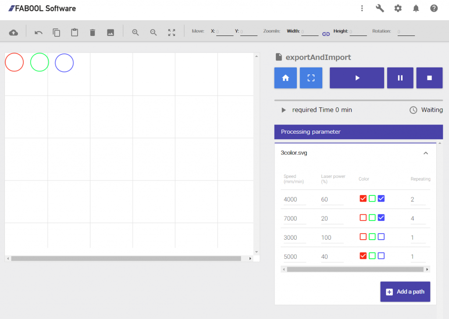Select the red circle on canvas
449x319 pixels.
(14, 62)
